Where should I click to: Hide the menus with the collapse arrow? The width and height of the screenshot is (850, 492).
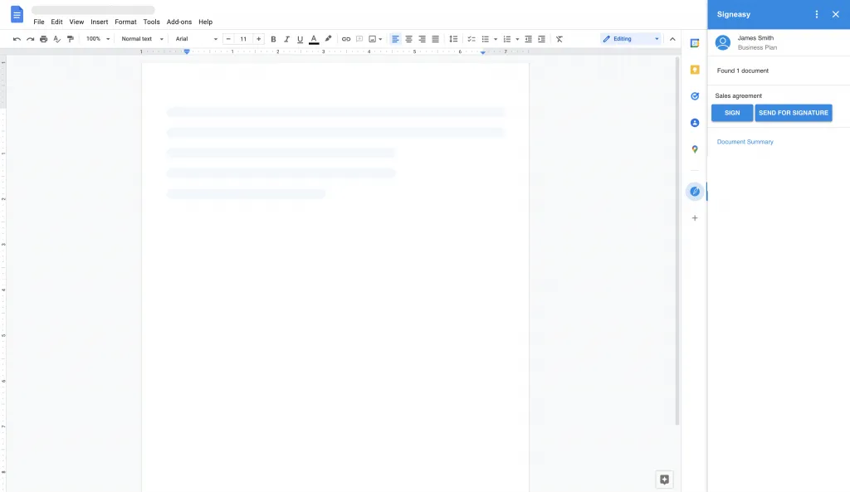[x=672, y=39]
